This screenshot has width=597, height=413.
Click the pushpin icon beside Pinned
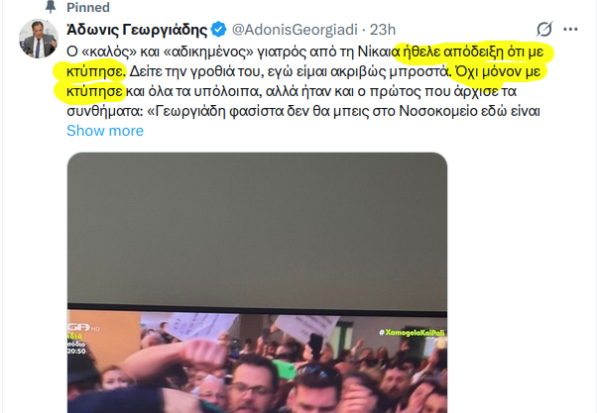tap(51, 7)
